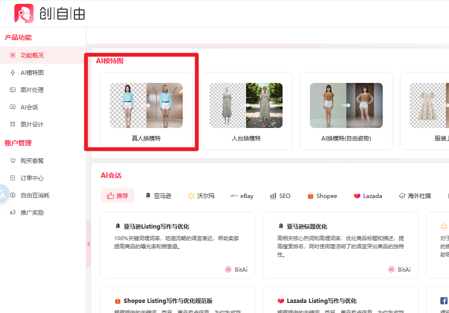This screenshot has width=449, height=313.
Task: Click the floating translate icon at left edge
Action: pyautogui.click(x=3, y=194)
